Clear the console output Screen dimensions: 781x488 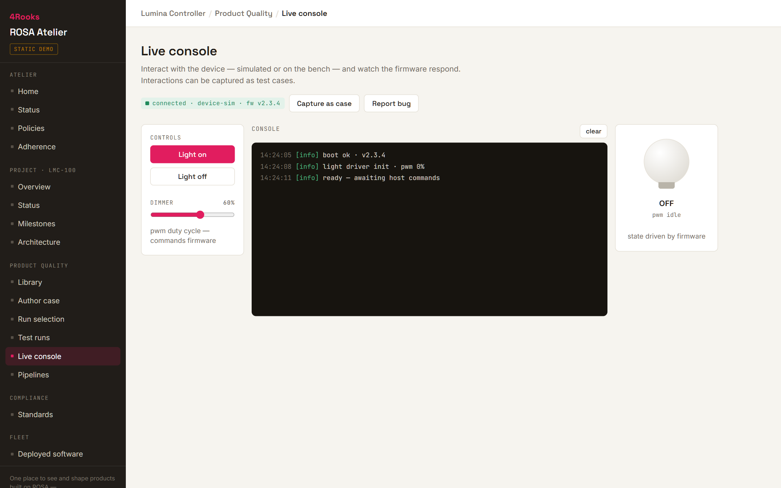(593, 131)
